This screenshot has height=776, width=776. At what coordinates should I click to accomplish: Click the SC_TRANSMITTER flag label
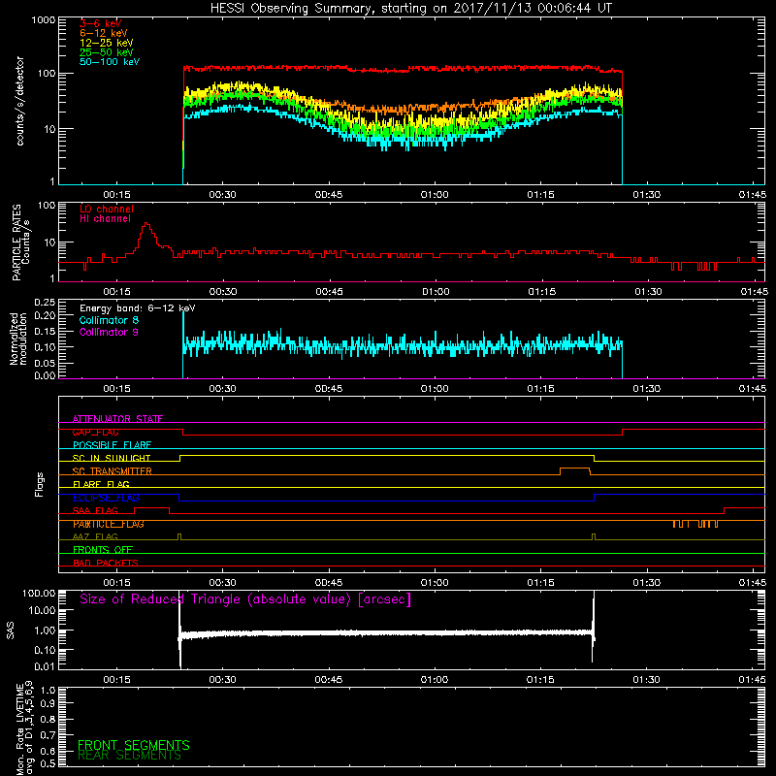(112, 471)
